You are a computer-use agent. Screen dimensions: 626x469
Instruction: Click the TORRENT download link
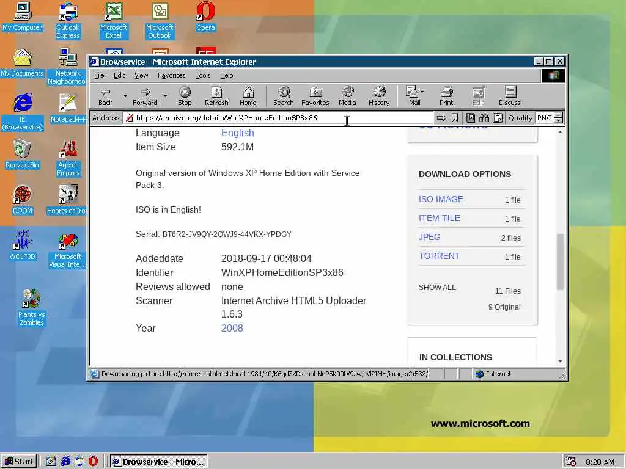pos(439,256)
